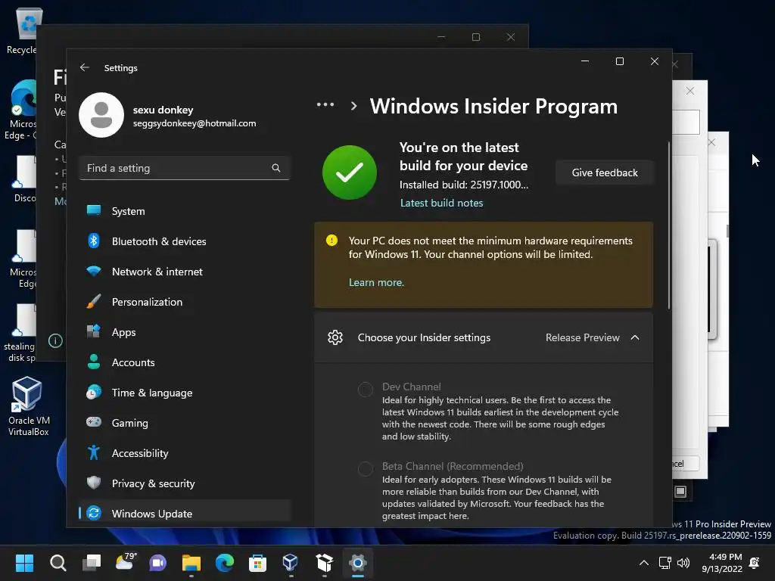Image resolution: width=775 pixels, height=581 pixels.
Task: Open the Latest build notes link
Action: tap(441, 203)
